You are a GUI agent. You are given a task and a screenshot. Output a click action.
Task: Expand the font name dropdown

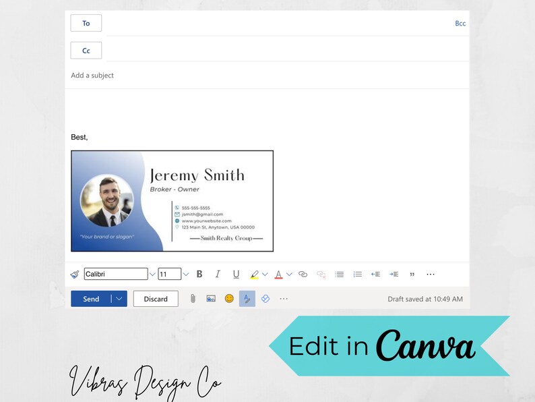click(x=152, y=275)
